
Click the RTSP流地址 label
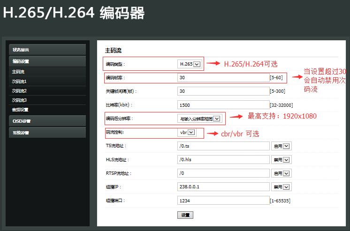click(119, 173)
